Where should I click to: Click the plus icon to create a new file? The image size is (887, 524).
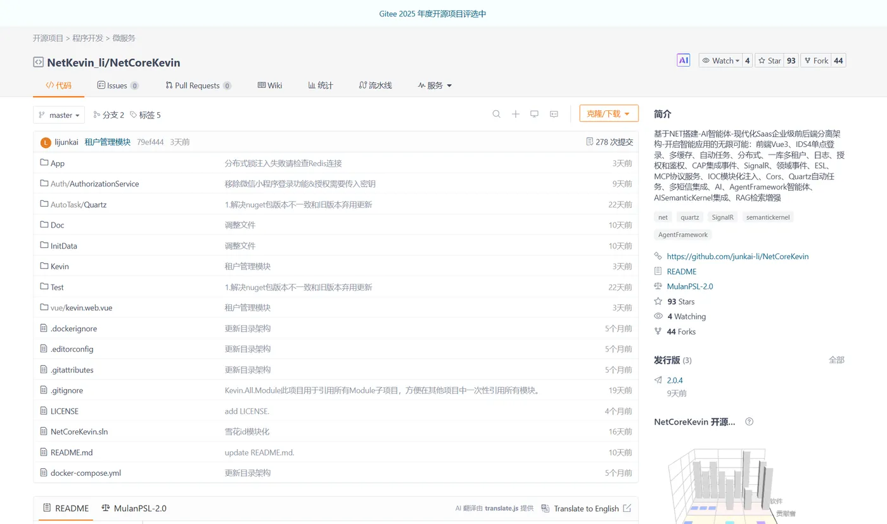pyautogui.click(x=515, y=114)
